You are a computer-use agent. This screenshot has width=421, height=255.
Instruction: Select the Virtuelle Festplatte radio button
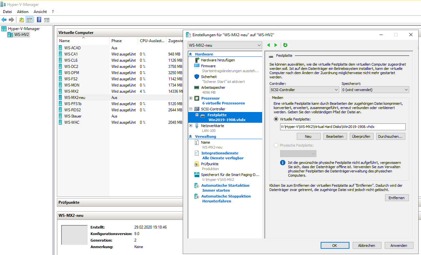pyautogui.click(x=276, y=119)
